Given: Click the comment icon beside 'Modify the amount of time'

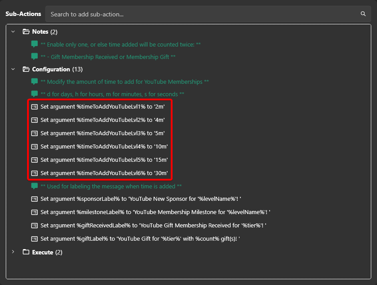Looking at the screenshot, I should [34, 82].
